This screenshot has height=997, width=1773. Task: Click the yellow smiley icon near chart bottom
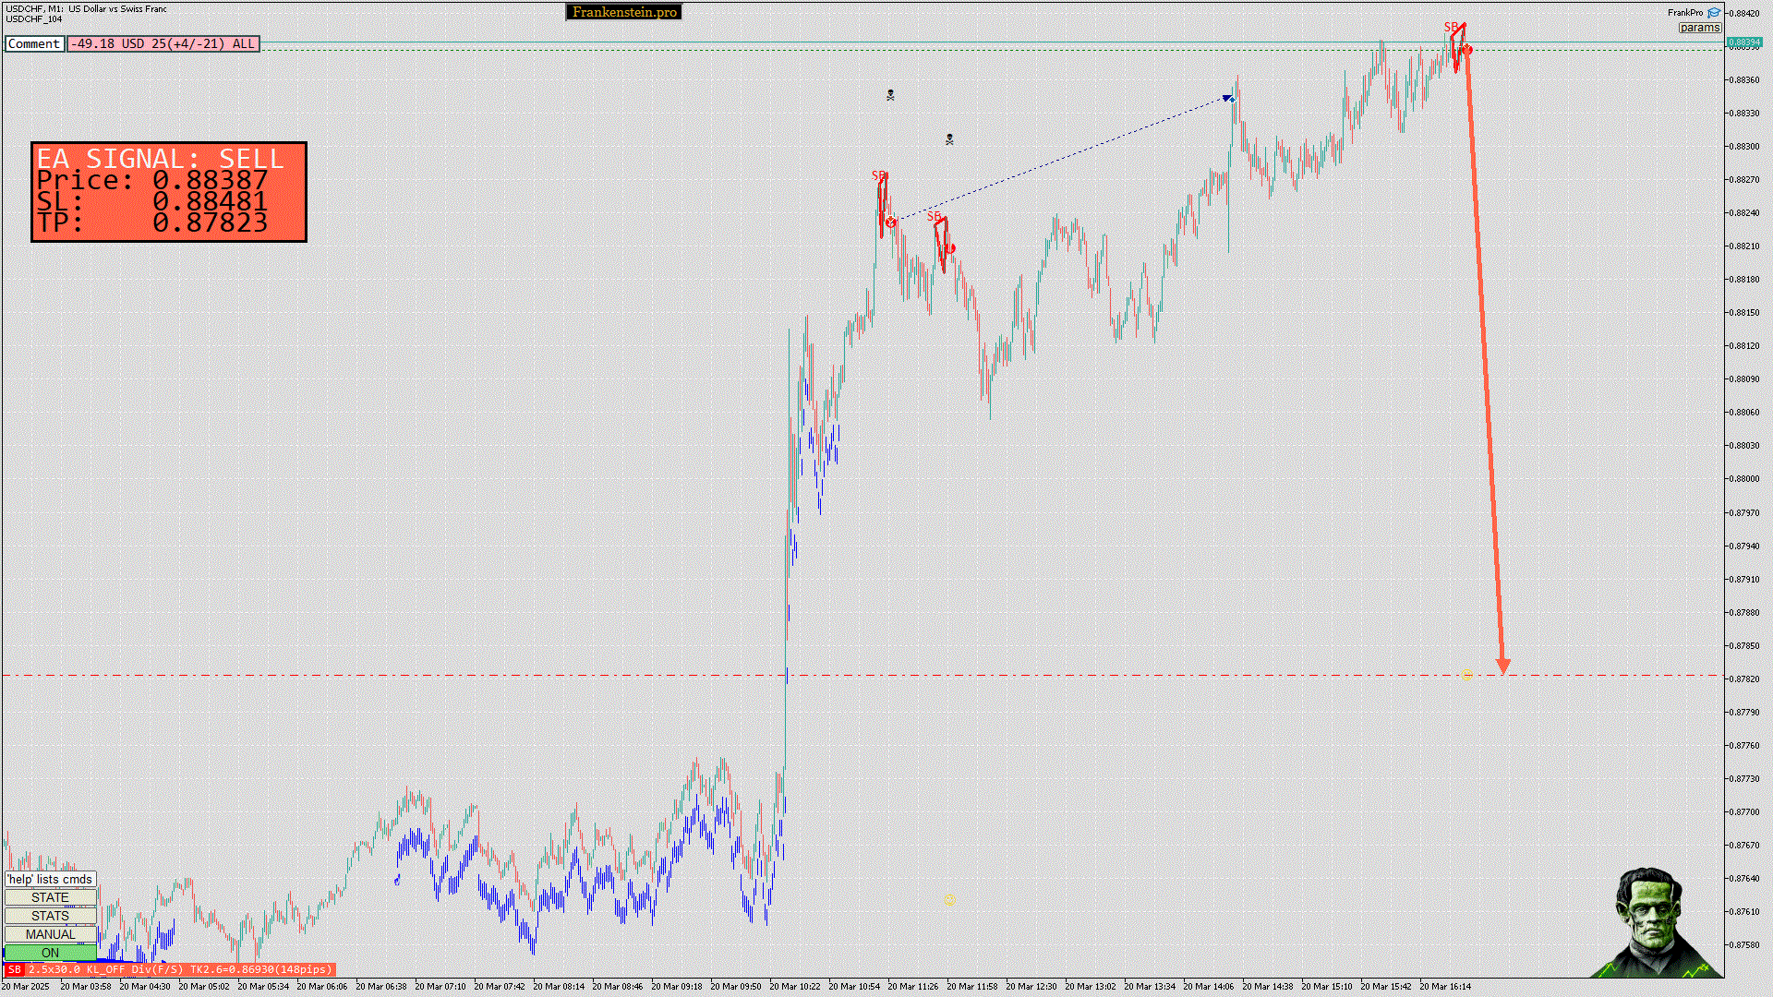(949, 899)
